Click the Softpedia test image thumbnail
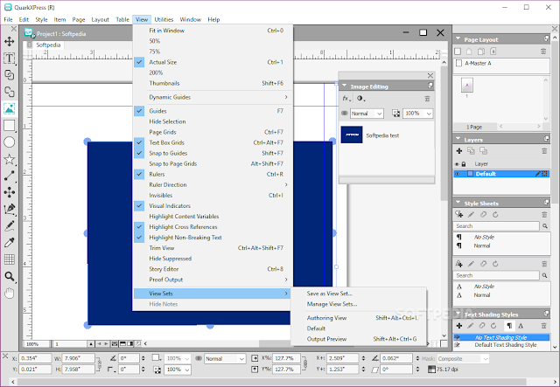Viewport: 560px width, 387px height. coord(352,135)
